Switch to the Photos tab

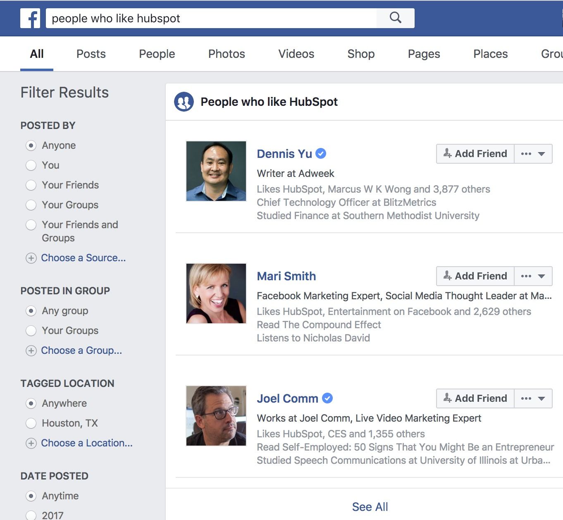coord(227,54)
